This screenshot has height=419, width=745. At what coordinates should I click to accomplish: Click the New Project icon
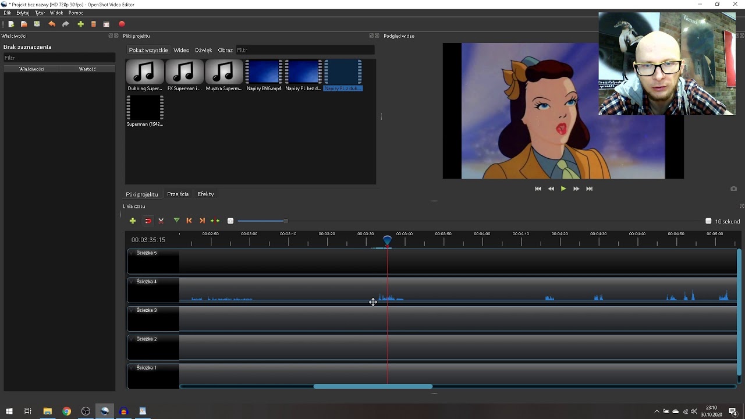tap(11, 24)
